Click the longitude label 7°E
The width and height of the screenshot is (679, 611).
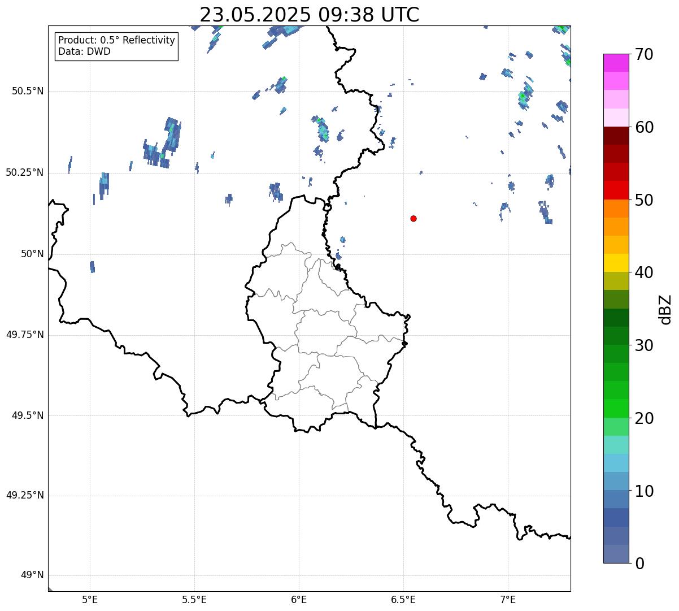(x=508, y=600)
